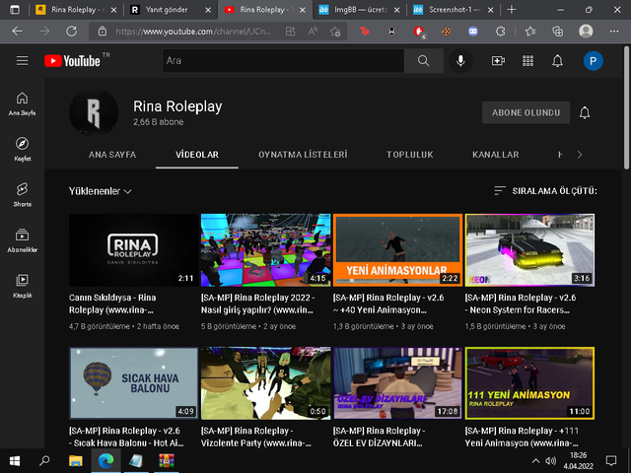The width and height of the screenshot is (631, 473).
Task: Open the NEON car video thumbnail
Action: coord(529,249)
